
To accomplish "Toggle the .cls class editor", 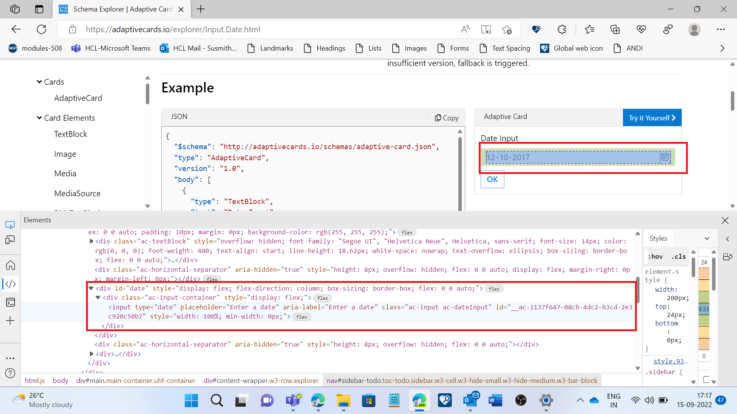I will coord(678,256).
